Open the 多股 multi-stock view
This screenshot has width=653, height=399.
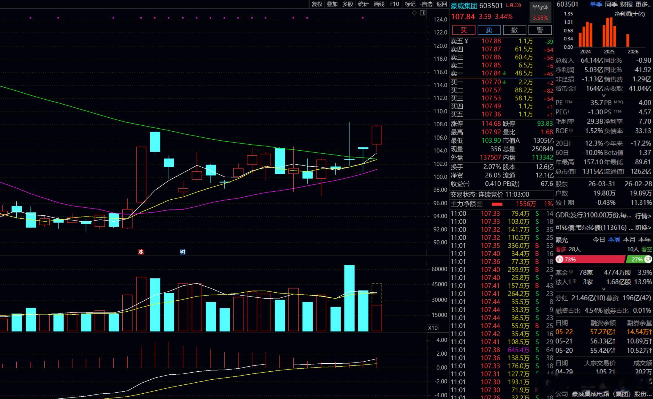pos(348,4)
